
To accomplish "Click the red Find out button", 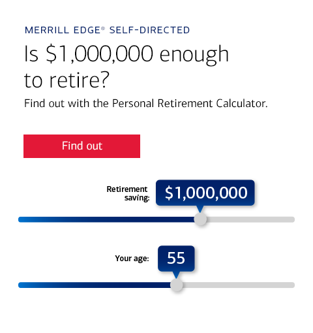I will coord(82,146).
